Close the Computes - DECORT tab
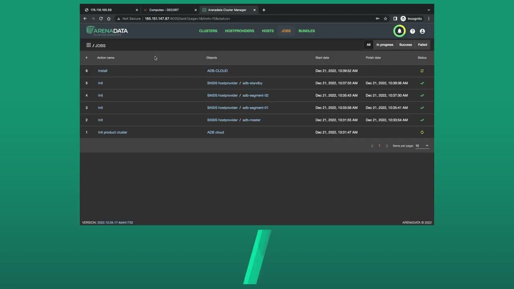The image size is (514, 289). pos(196,10)
